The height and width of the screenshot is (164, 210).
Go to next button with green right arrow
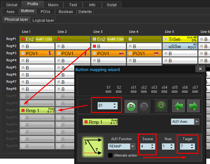tap(193, 106)
